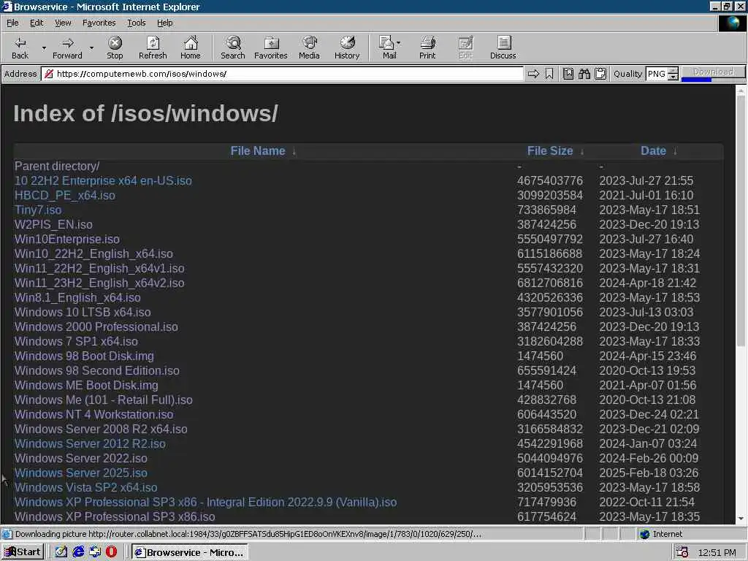Open the Back history dropdown arrow
This screenshot has width=748, height=561.
tap(44, 47)
